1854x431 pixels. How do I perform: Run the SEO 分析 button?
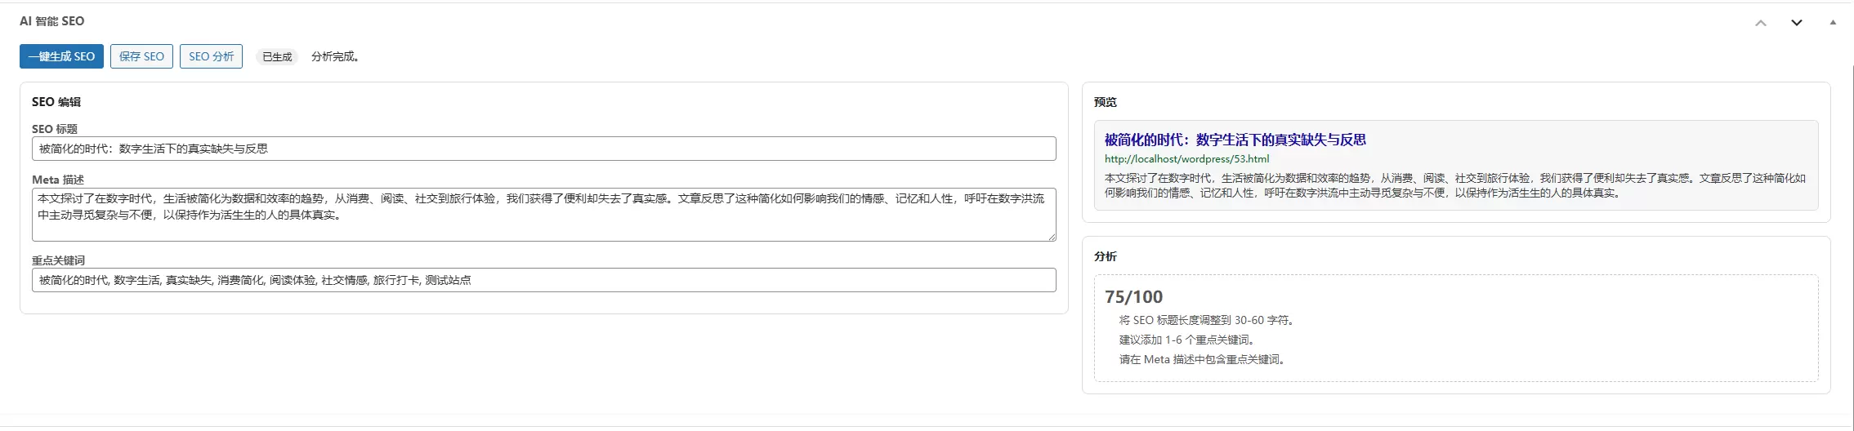[211, 56]
